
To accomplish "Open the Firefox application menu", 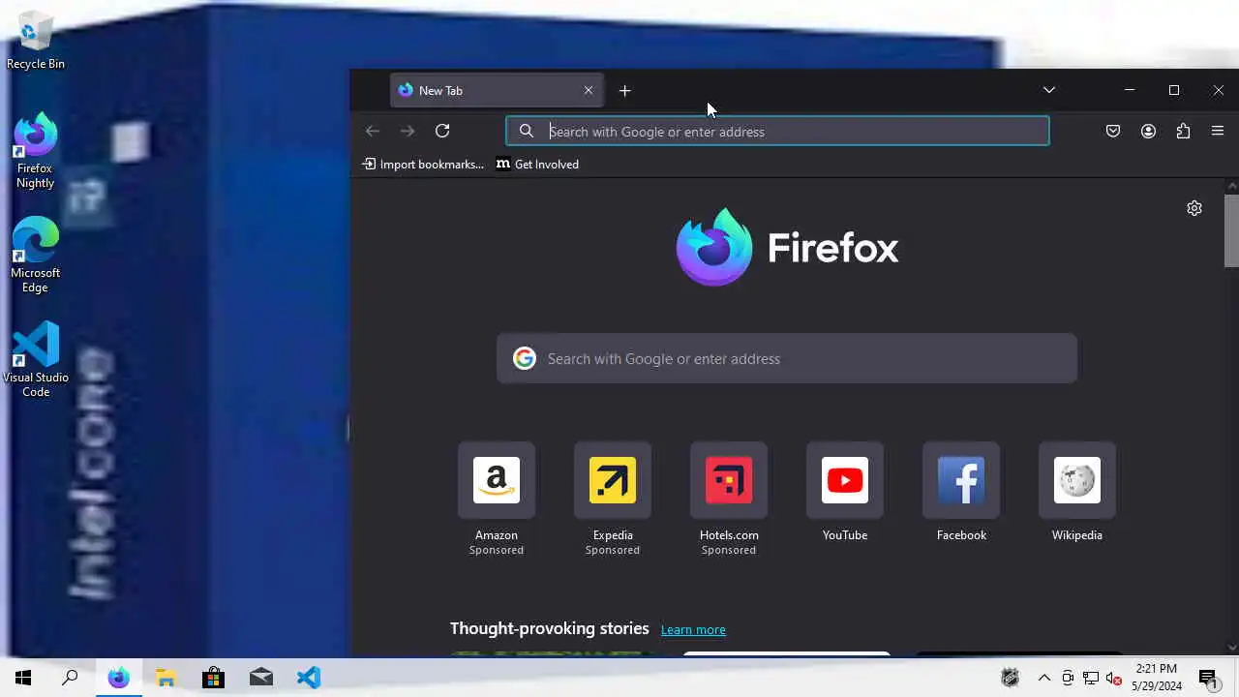I will tap(1218, 131).
